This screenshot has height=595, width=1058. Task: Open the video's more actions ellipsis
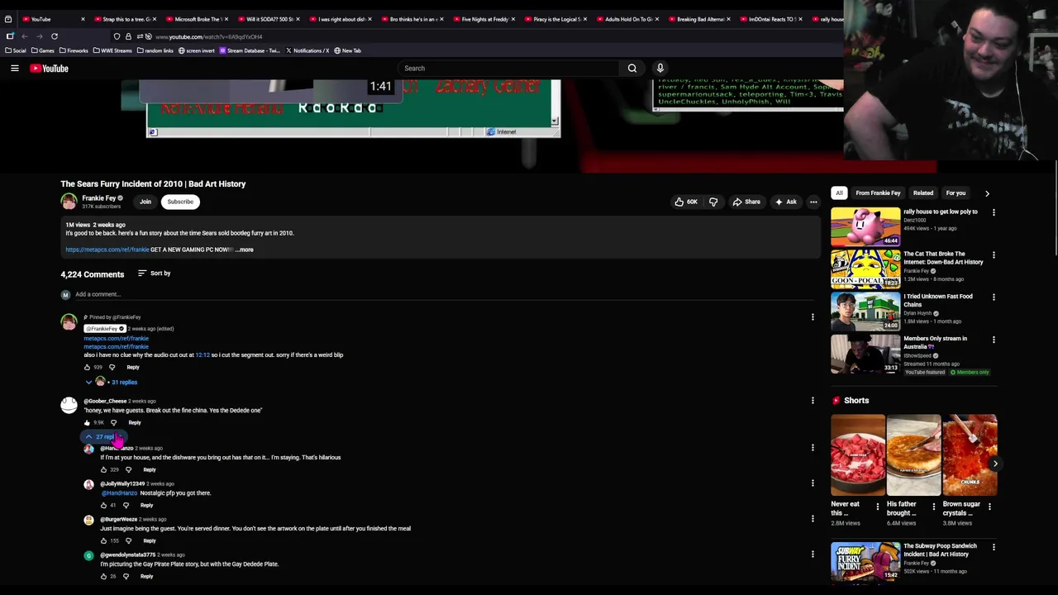(813, 202)
